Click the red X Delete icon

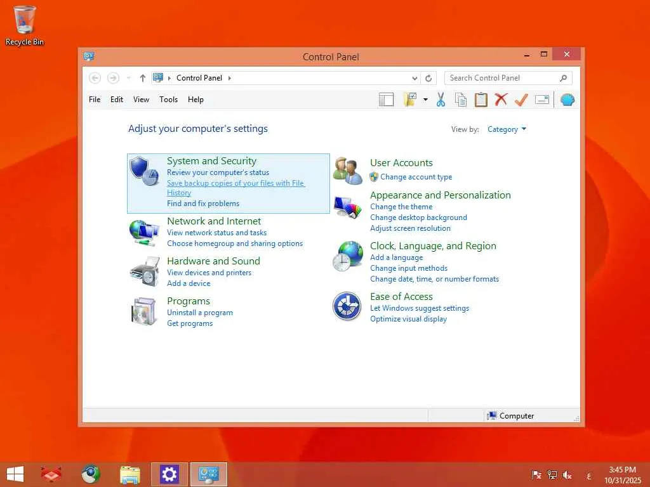(501, 100)
